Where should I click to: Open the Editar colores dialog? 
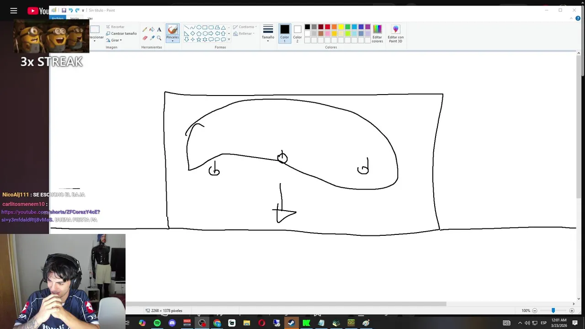point(377,34)
